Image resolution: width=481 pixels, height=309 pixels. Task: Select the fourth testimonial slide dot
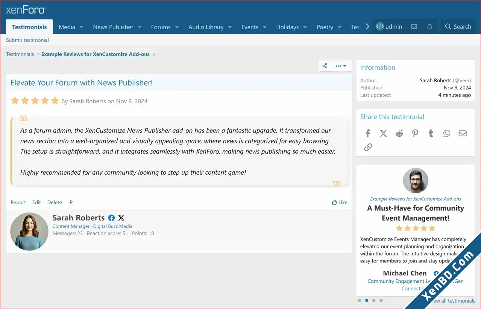381,300
